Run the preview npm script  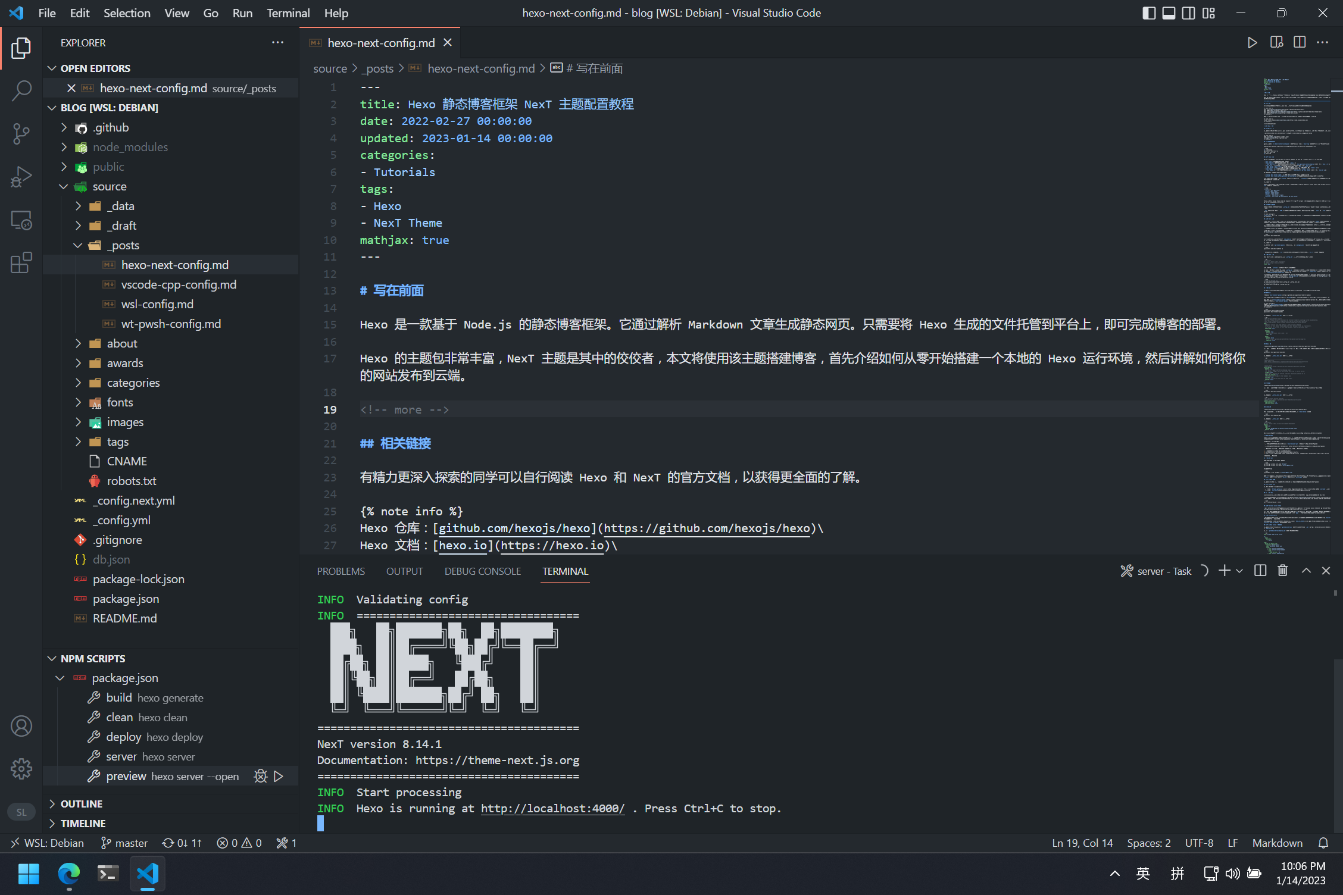click(x=279, y=776)
